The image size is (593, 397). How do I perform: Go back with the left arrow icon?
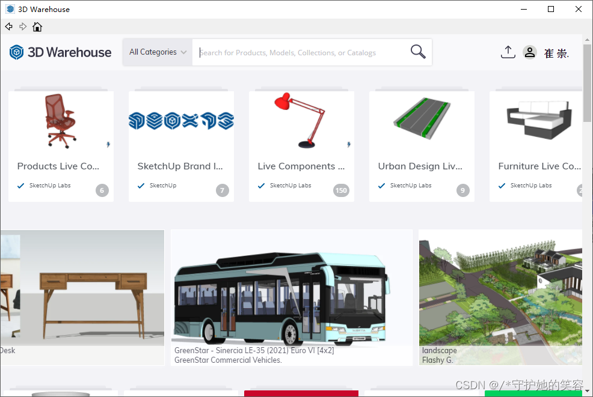8,26
